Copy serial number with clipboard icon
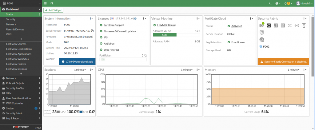 (x=92, y=31)
